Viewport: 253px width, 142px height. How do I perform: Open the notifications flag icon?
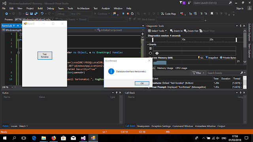(x=182, y=3)
